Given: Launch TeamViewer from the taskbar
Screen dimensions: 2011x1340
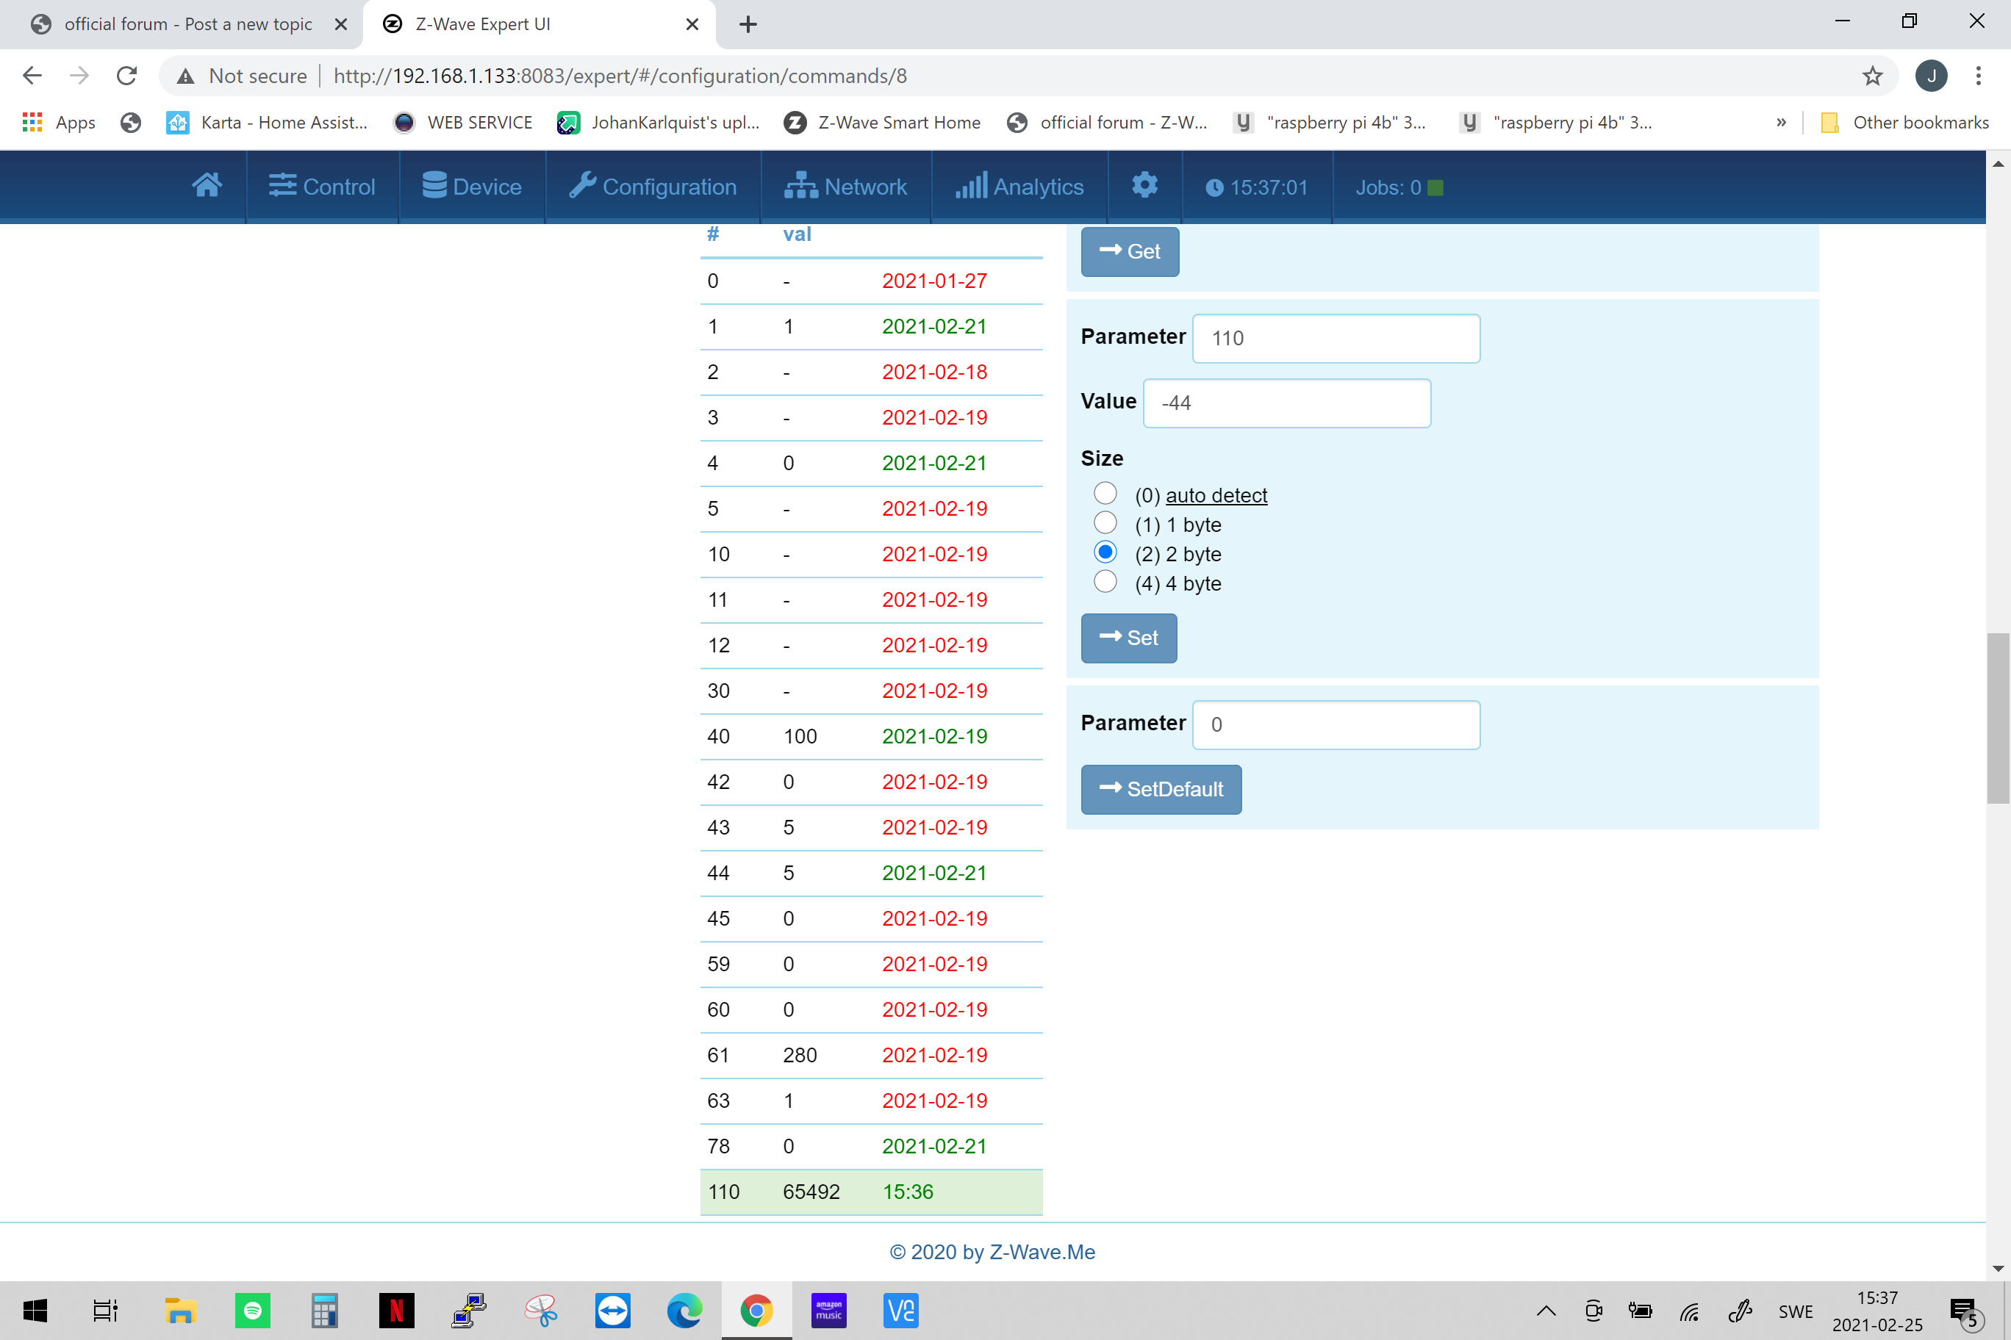Looking at the screenshot, I should tap(612, 1310).
